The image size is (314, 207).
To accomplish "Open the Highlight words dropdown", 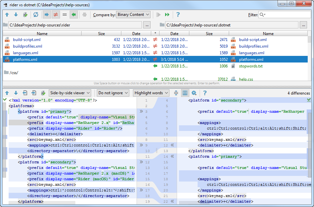I will pyautogui.click(x=151, y=93).
